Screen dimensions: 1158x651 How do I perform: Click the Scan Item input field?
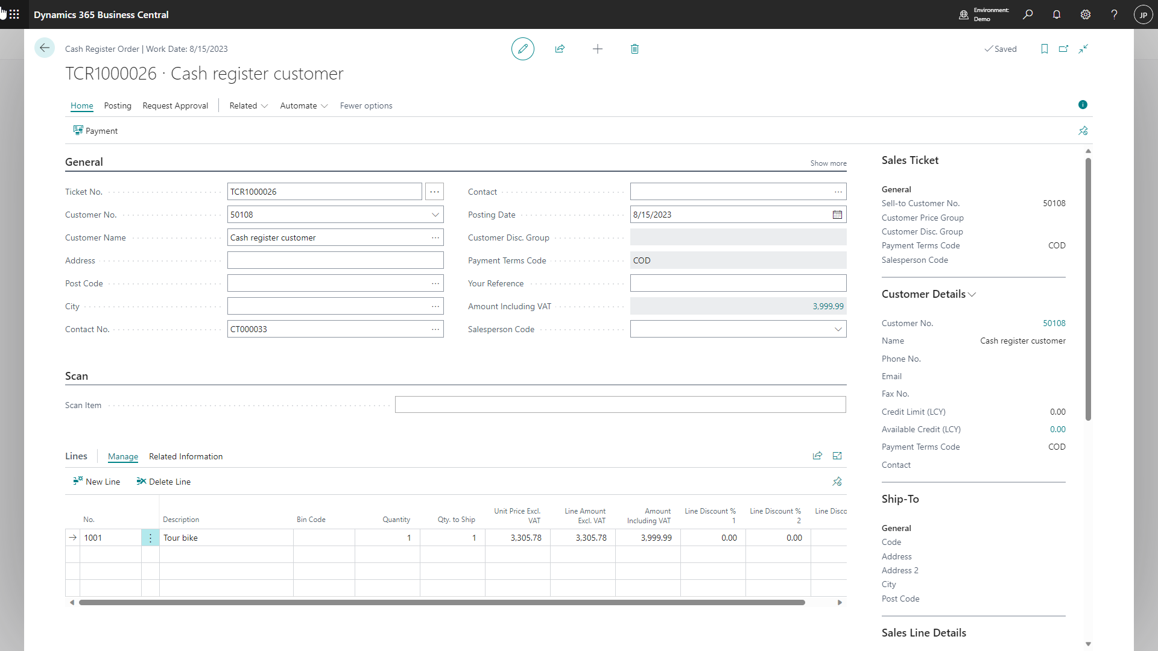pos(621,404)
